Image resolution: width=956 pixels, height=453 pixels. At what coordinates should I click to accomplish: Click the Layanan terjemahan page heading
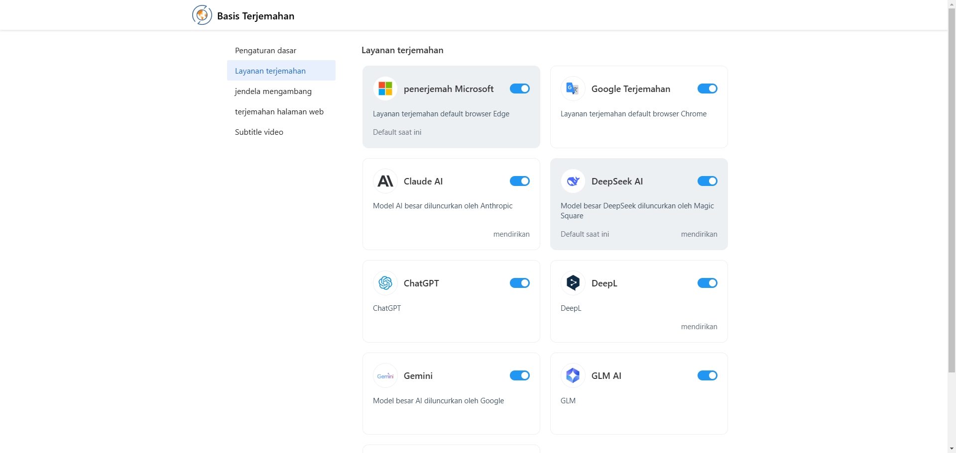402,50
